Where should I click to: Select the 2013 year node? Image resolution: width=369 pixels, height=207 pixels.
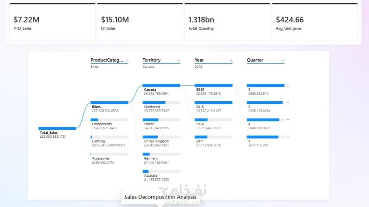point(214,106)
